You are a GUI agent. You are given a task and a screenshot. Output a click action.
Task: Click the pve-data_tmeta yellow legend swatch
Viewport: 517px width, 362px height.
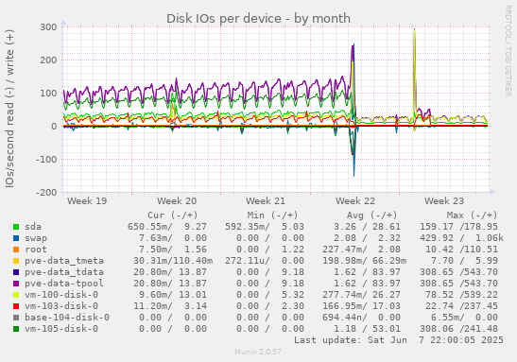pyautogui.click(x=16, y=261)
